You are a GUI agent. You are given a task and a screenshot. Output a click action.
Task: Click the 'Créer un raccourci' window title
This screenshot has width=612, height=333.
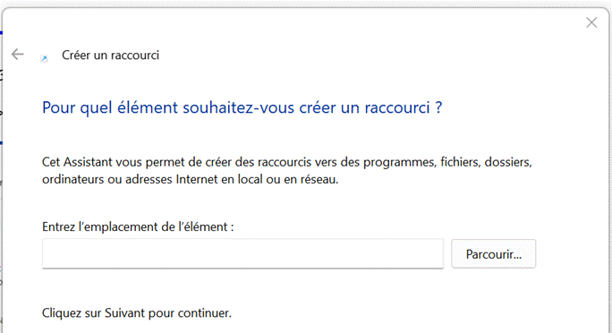tap(110, 55)
